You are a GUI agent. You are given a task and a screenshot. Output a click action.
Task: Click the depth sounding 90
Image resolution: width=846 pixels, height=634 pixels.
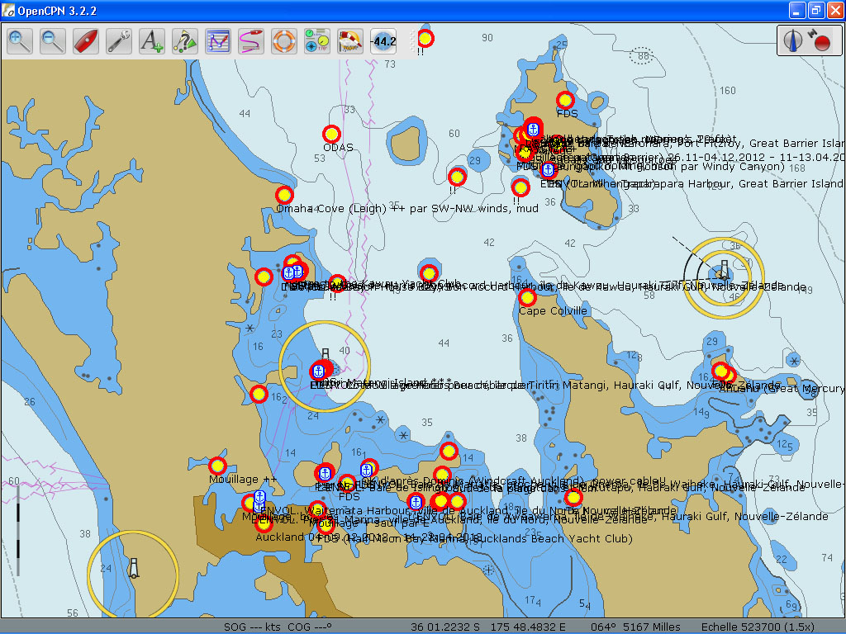(487, 38)
